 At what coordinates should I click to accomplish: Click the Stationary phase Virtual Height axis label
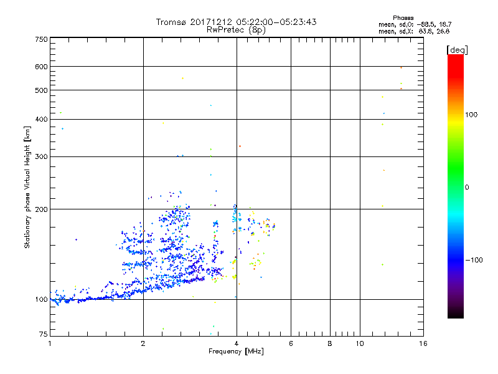tap(27, 186)
